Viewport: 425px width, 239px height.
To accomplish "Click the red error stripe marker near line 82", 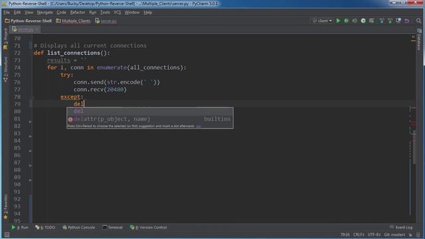I will tap(413, 124).
